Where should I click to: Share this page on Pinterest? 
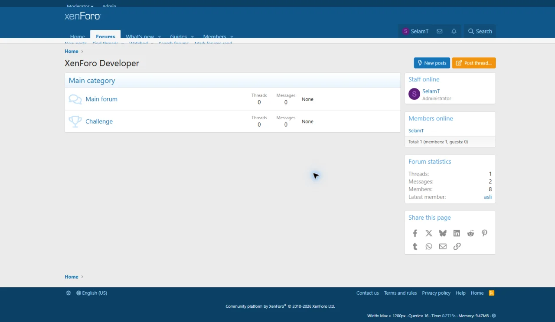pos(484,233)
